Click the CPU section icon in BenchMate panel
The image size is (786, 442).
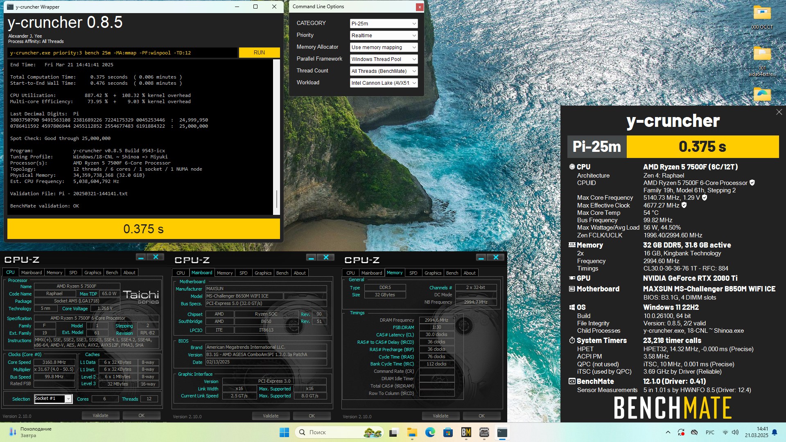pos(572,167)
